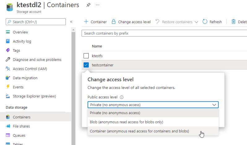This screenshot has width=247, height=145.
Task: Click the sidebar Search (Ctrl+/) box
Action: (36, 22)
